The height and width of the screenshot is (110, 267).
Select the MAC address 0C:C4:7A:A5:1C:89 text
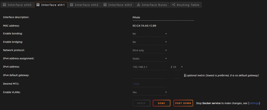point(144,26)
